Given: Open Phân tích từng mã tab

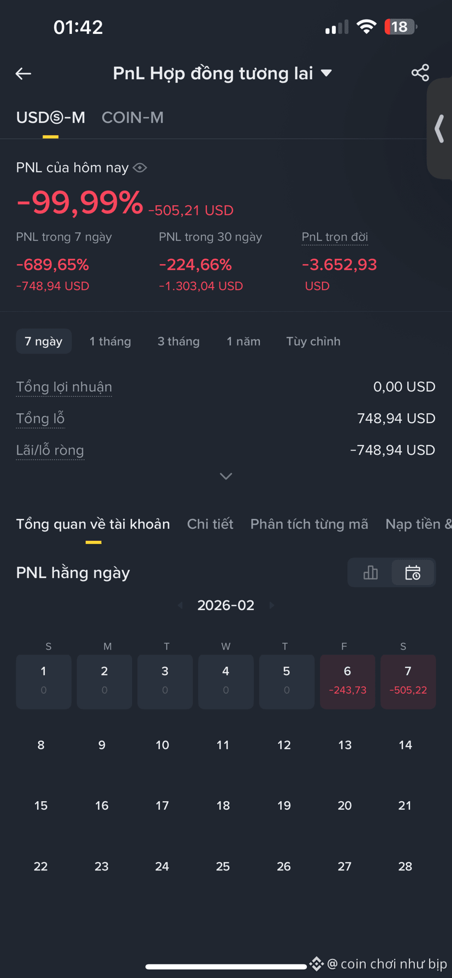Looking at the screenshot, I should [309, 524].
